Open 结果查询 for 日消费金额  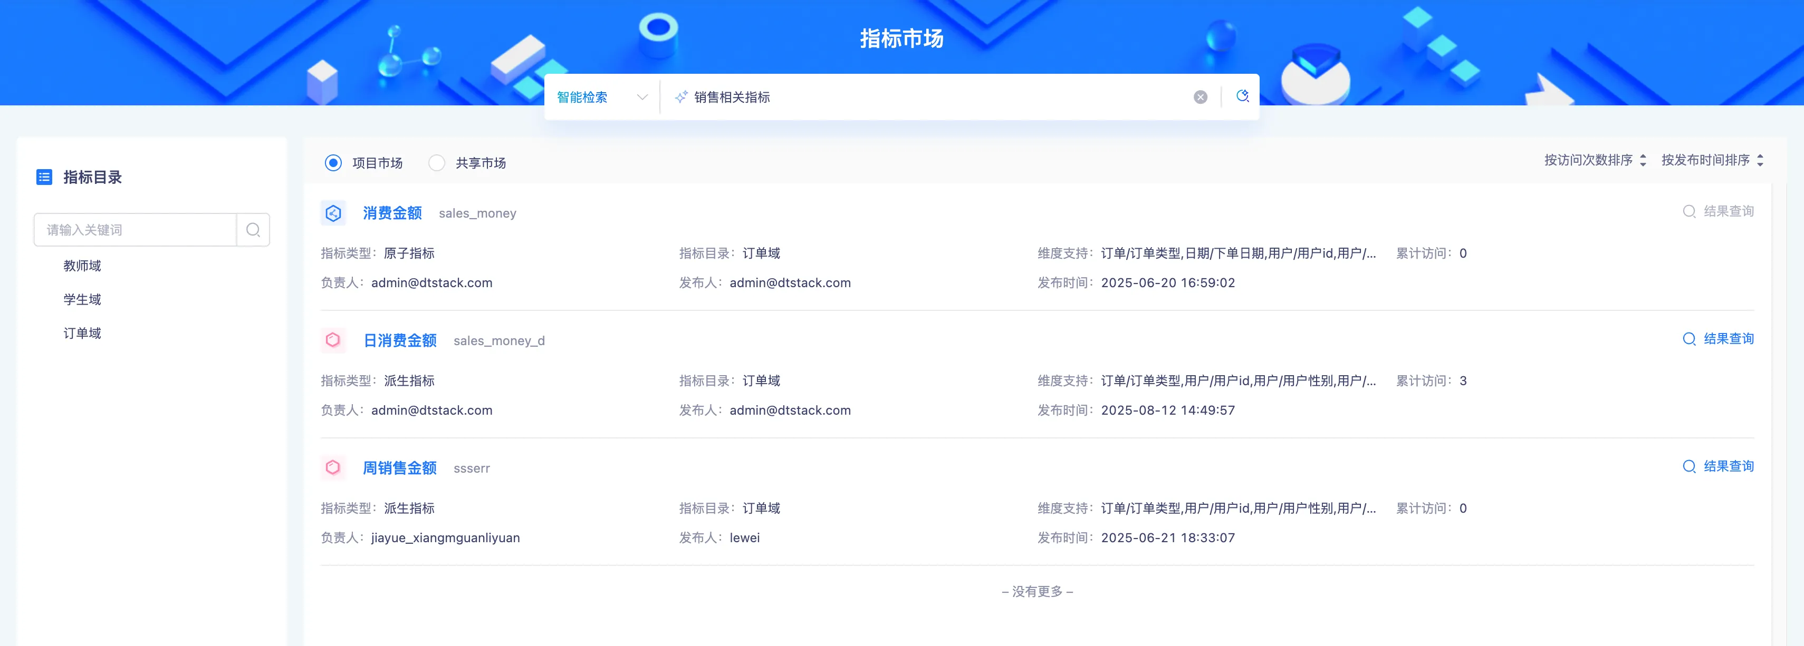[x=1719, y=339]
